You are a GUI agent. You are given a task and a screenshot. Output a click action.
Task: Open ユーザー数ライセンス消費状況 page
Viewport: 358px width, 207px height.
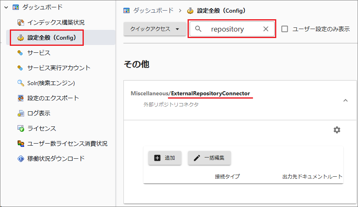coord(67,144)
